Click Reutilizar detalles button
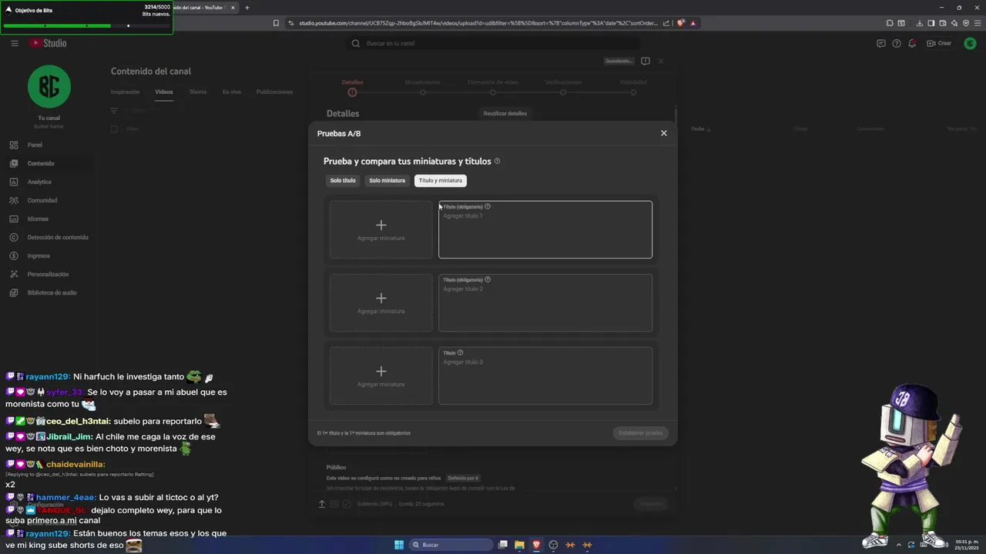The width and height of the screenshot is (986, 554). [505, 113]
